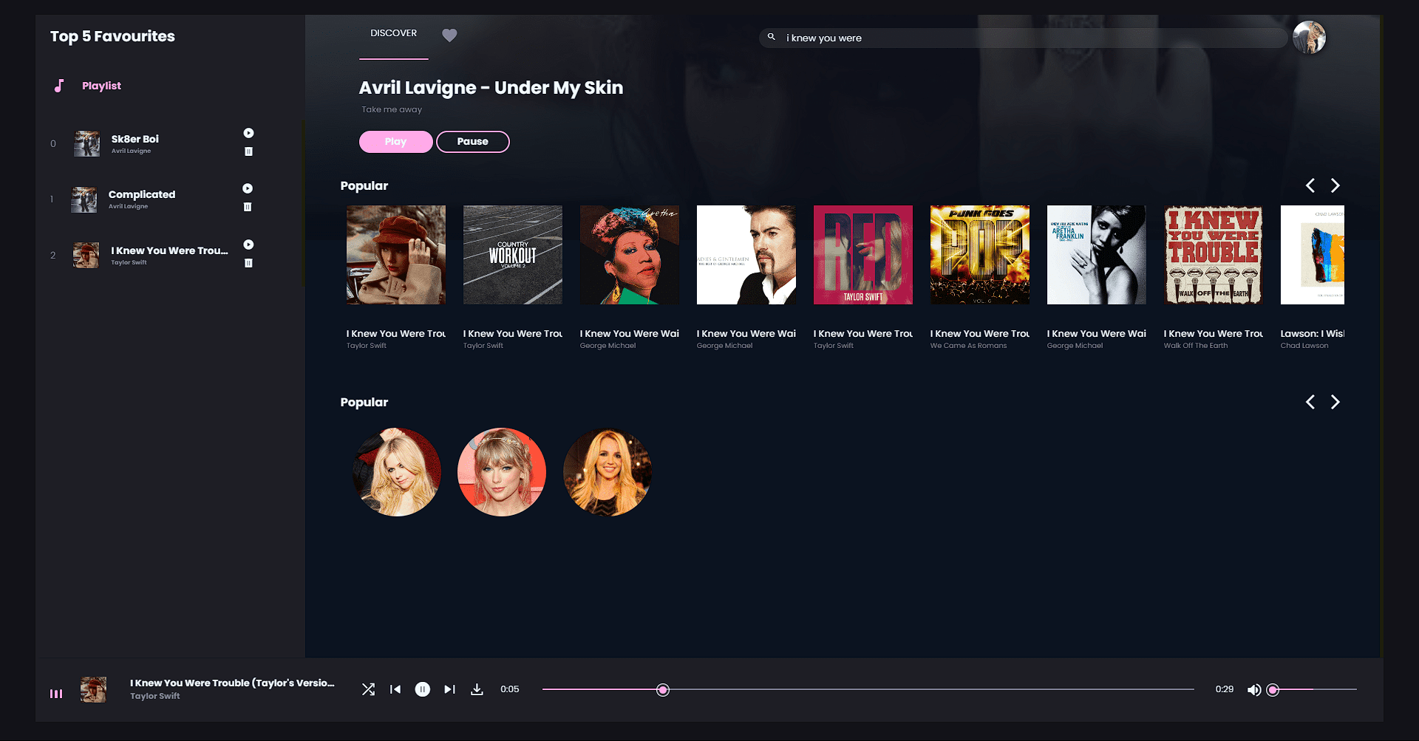Image resolution: width=1419 pixels, height=741 pixels.
Task: Play Complicated from the playlist
Action: [x=248, y=188]
